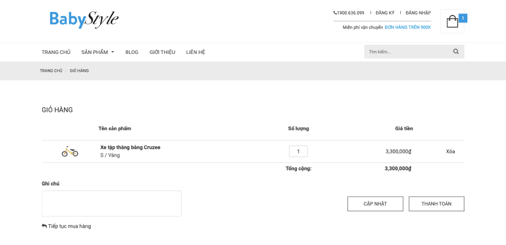Click ĐƠN HÀNG TRÊN 900K promo link

tap(408, 28)
